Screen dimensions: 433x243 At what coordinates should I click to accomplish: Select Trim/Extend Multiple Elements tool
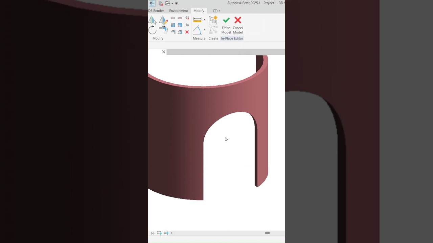click(180, 32)
